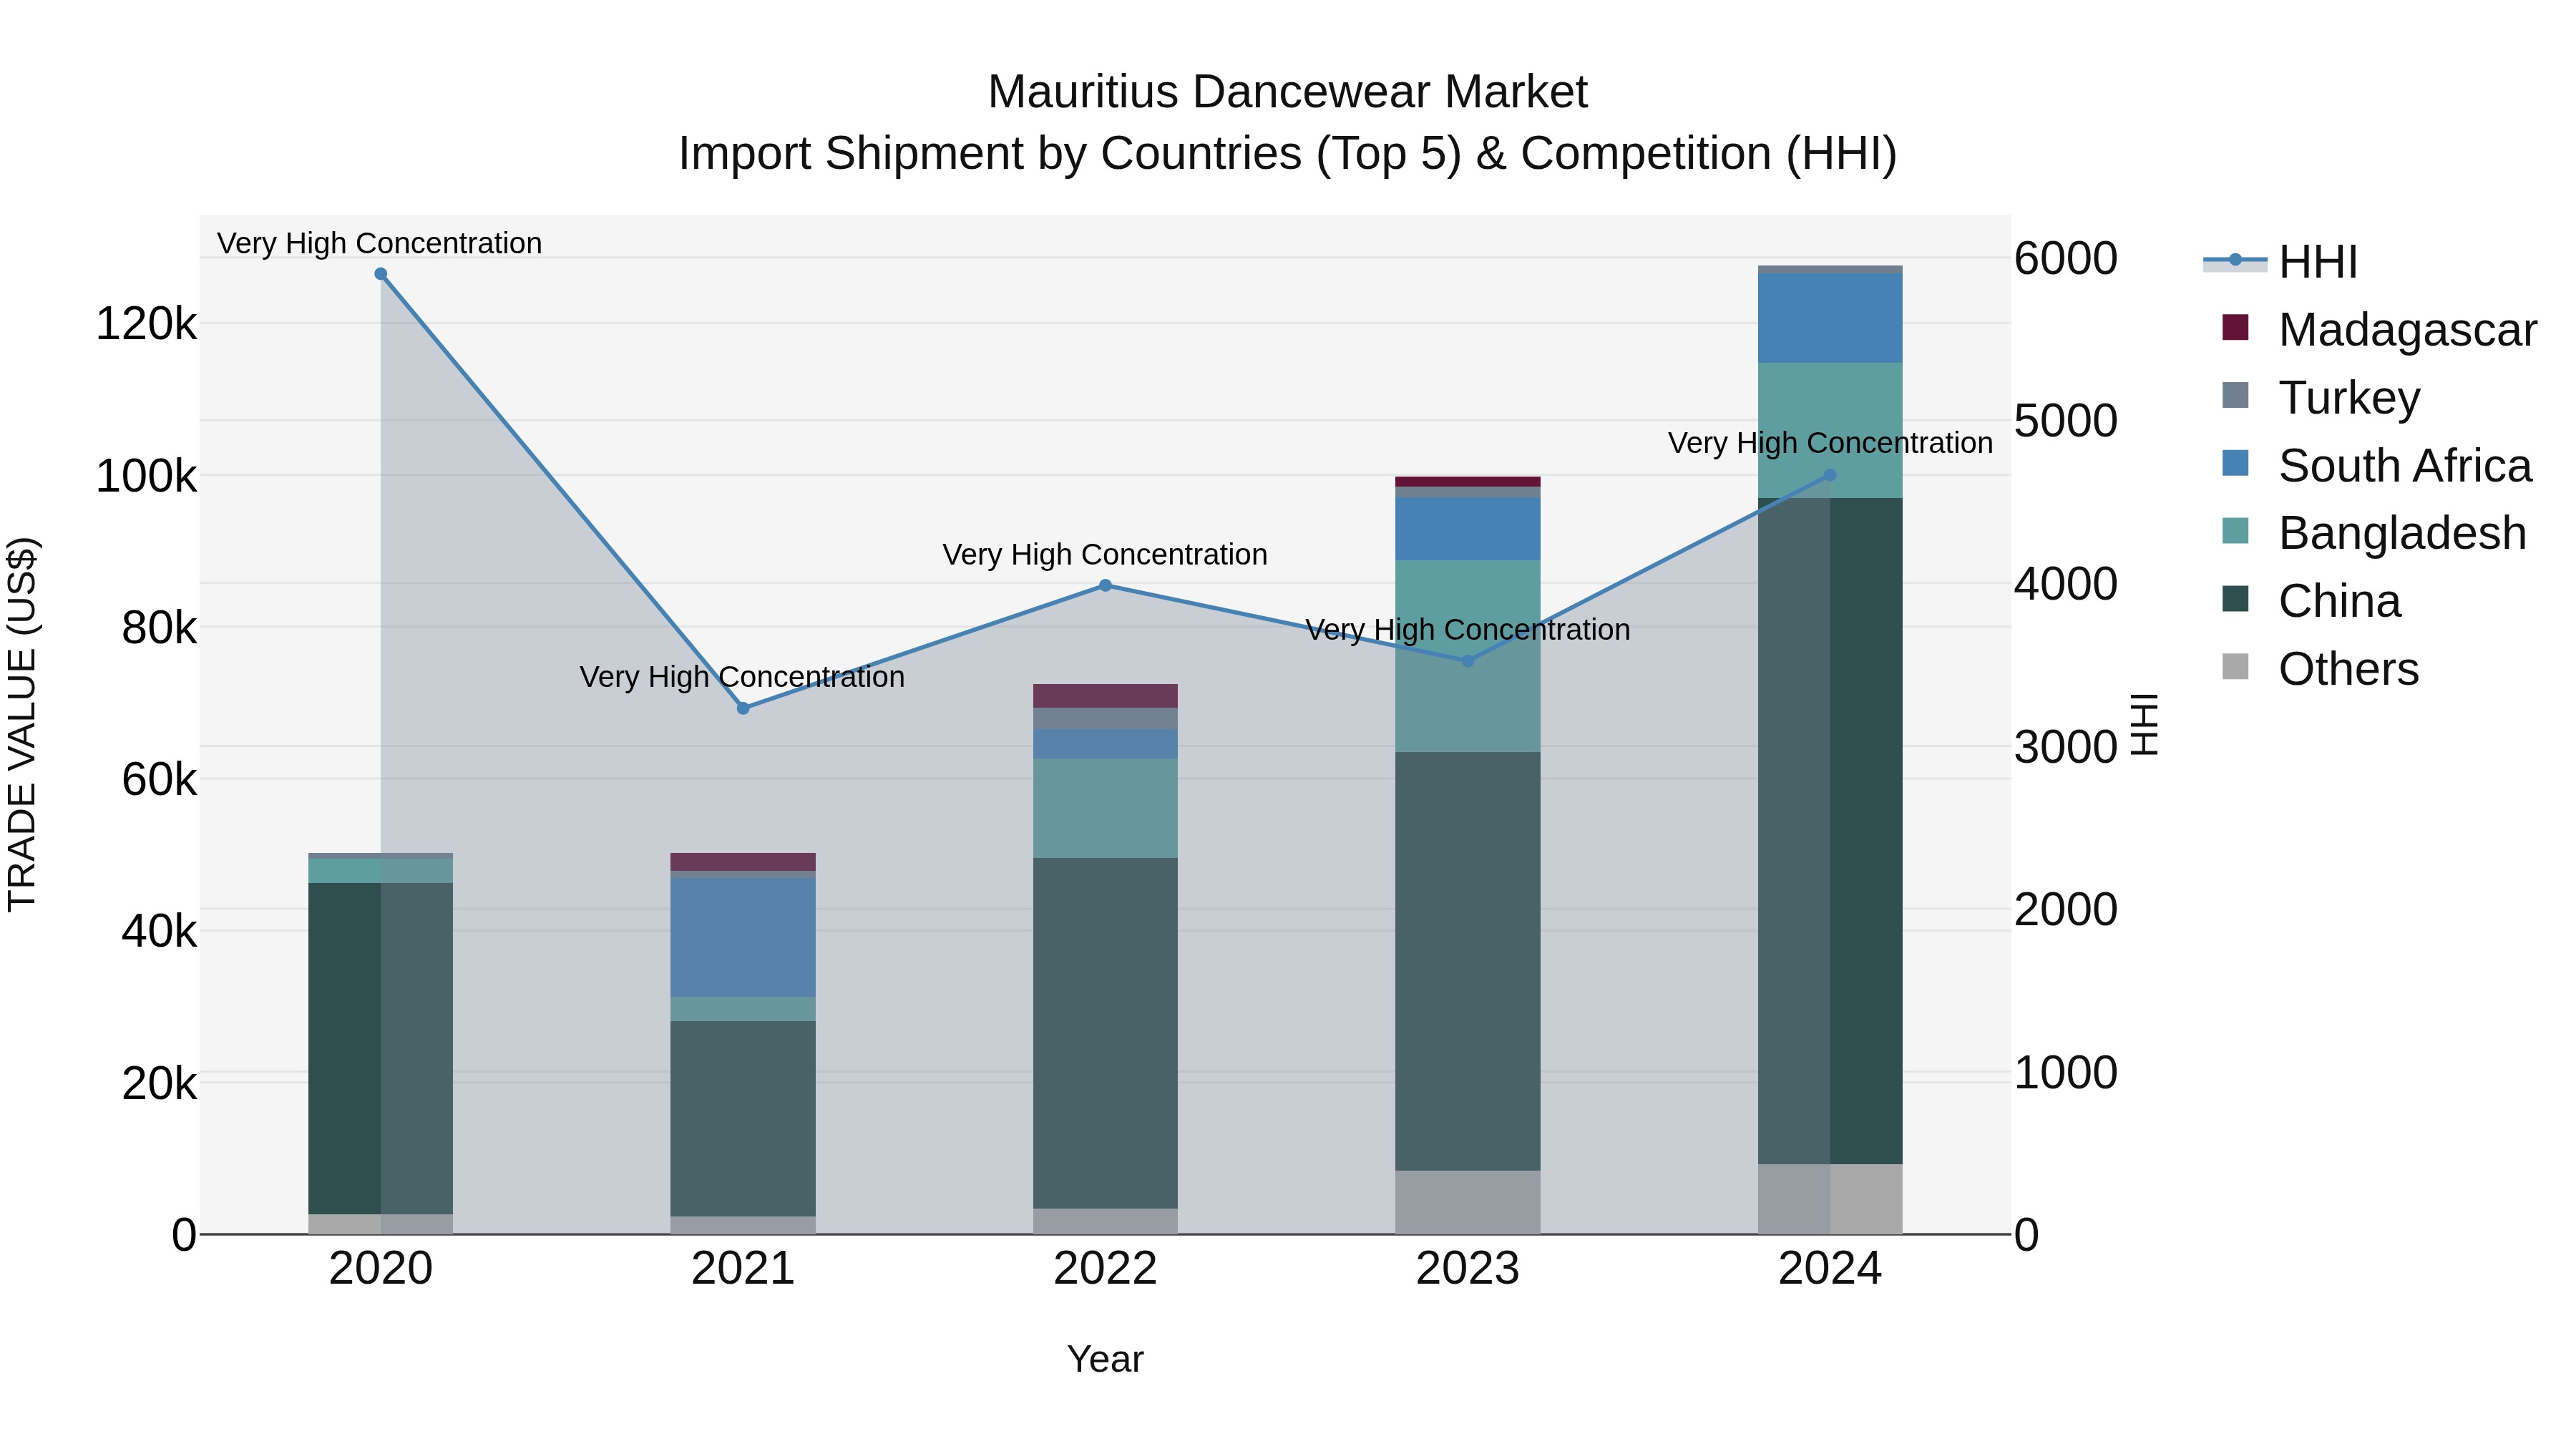Viewport: 2576px width, 1449px height.
Task: Click the 2022 HHI data point
Action: (x=1105, y=585)
